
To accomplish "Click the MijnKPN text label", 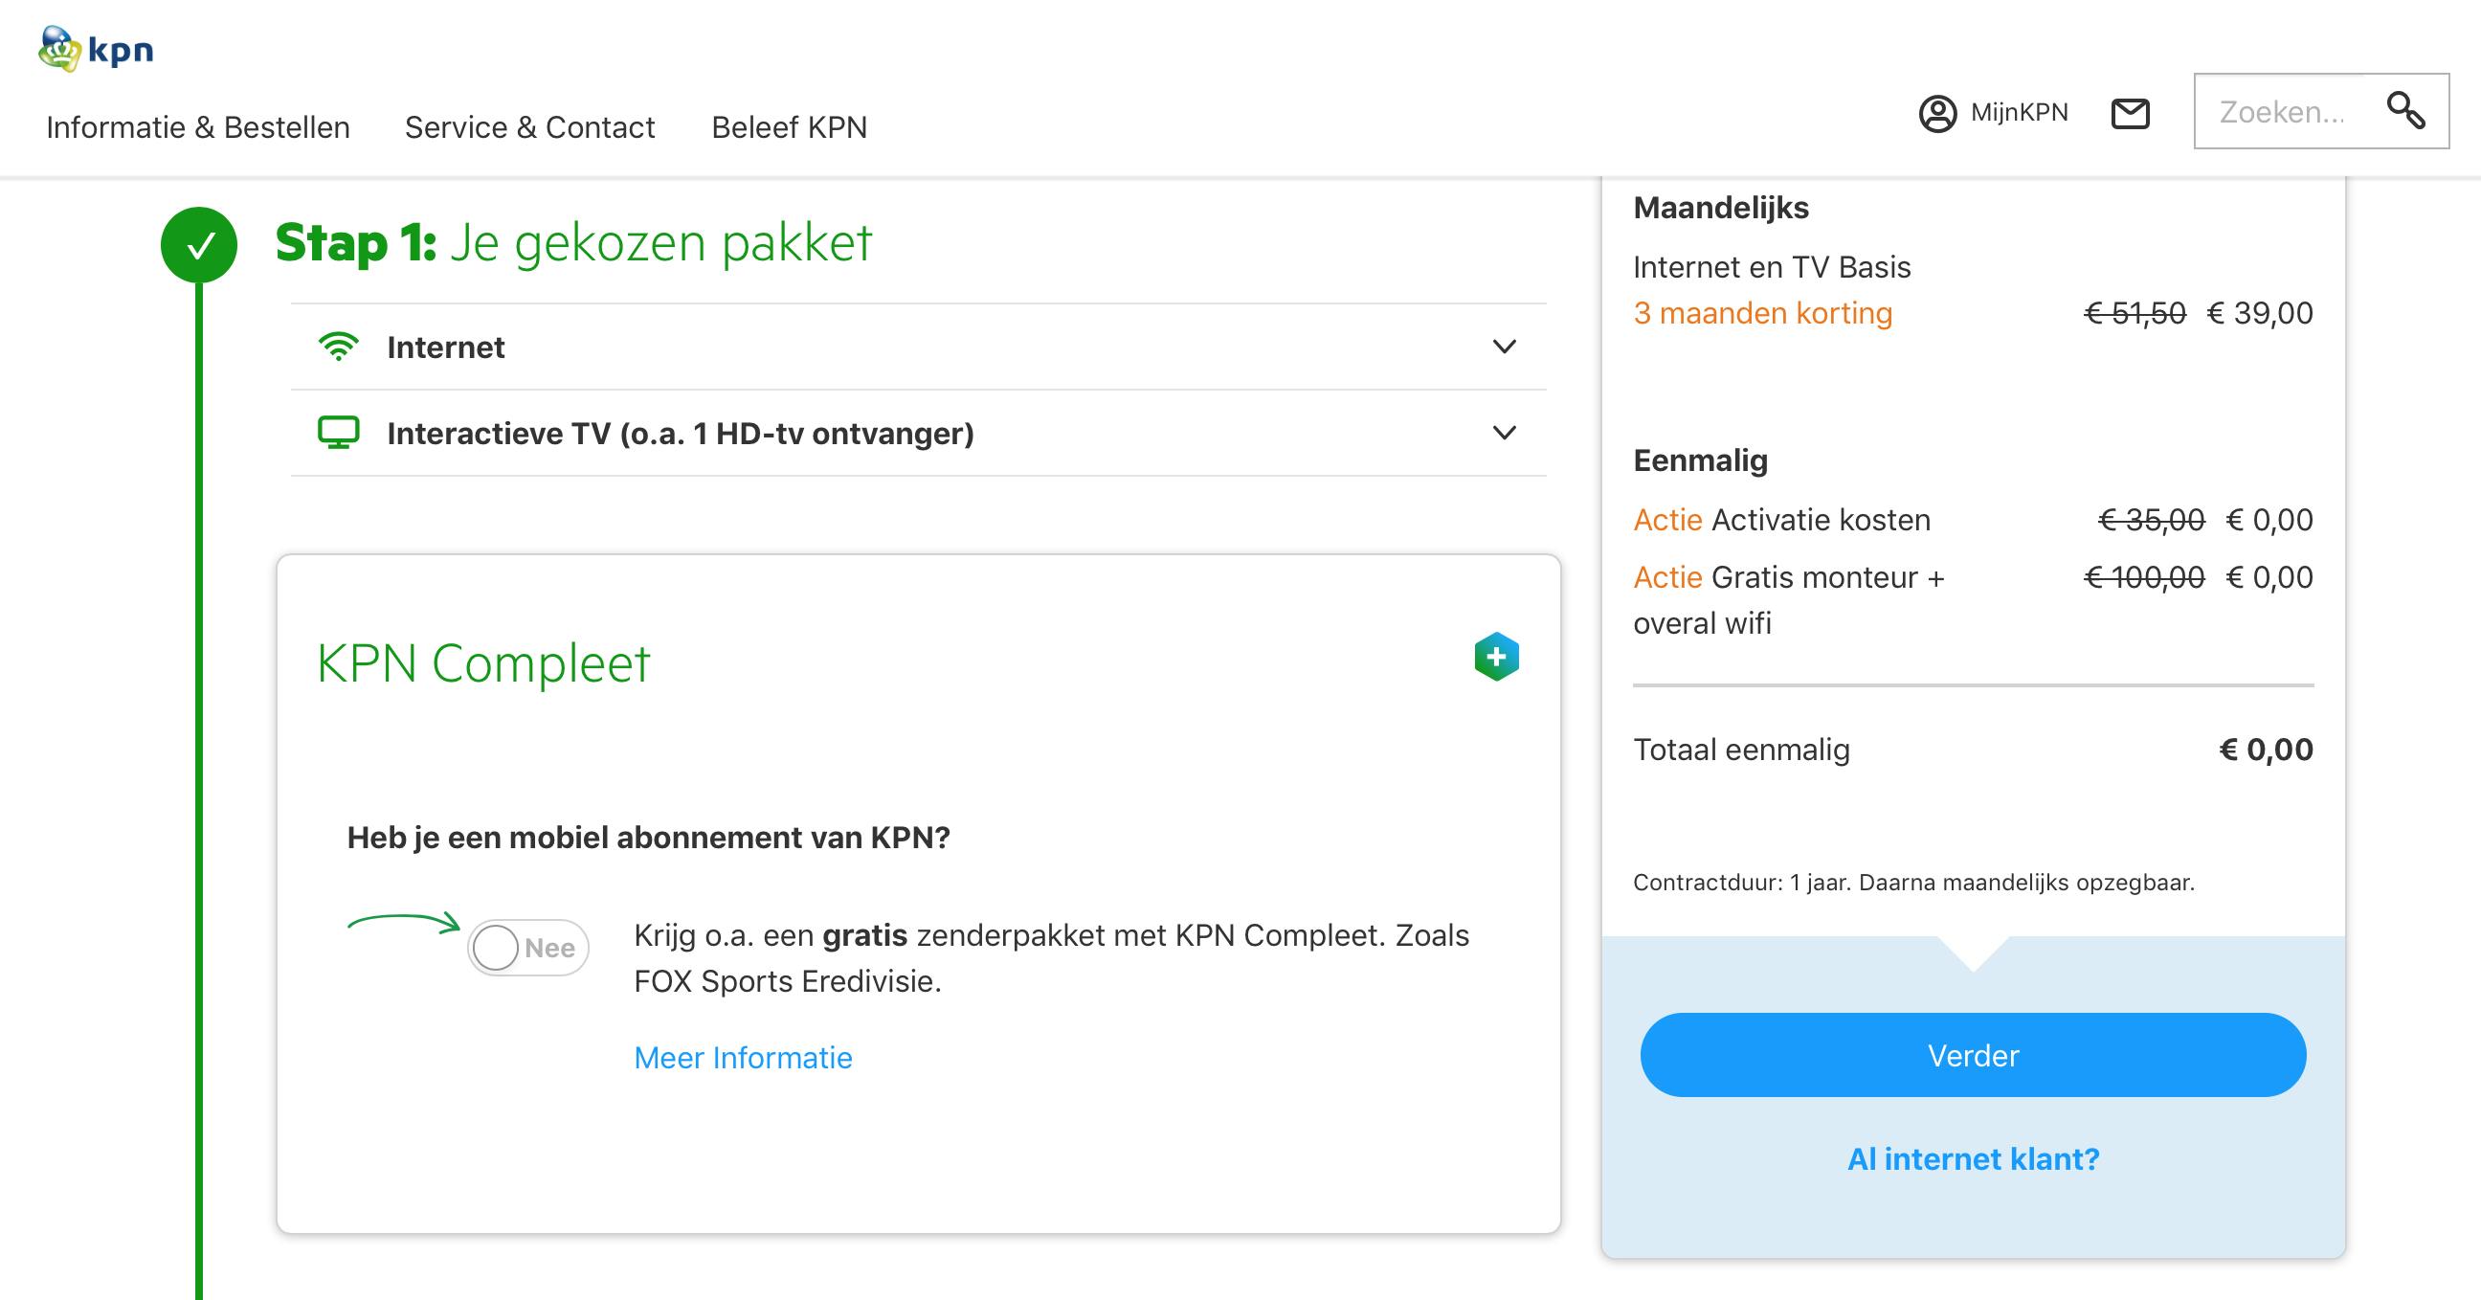I will point(2019,113).
